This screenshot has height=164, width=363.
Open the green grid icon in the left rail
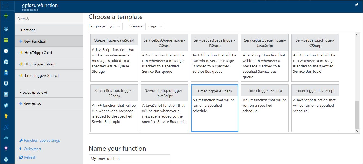[x=6, y=40]
